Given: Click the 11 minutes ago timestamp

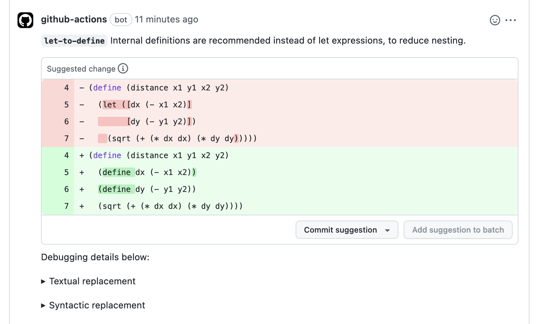Looking at the screenshot, I should pos(167,20).
